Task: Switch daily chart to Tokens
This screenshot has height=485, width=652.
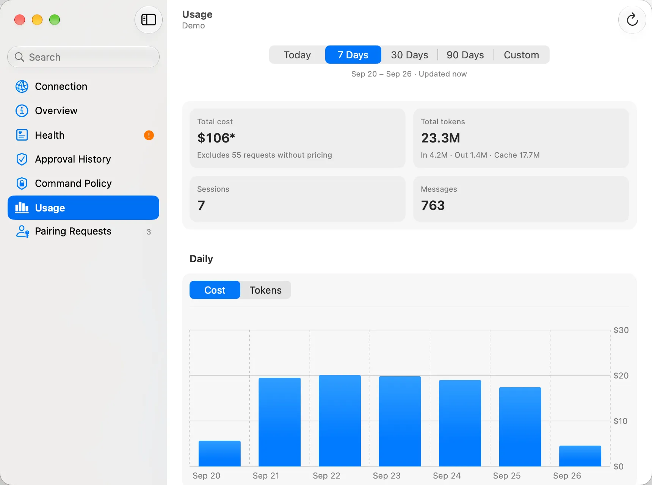Action: click(266, 290)
